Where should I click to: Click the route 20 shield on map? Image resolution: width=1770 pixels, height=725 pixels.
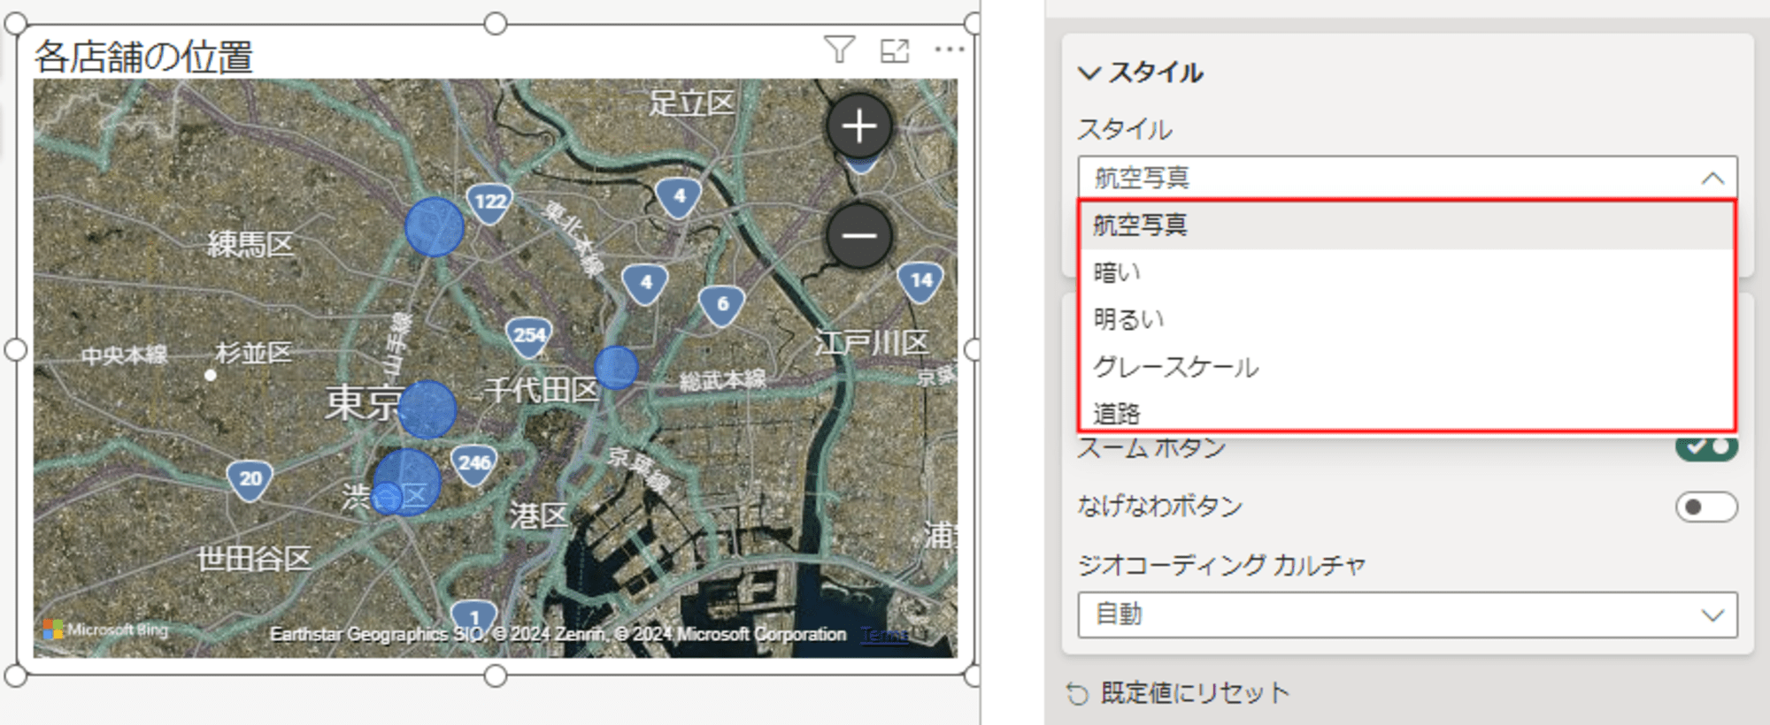coord(250,480)
